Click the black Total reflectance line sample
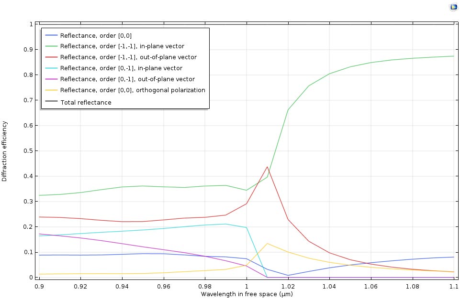Screen dimensions: 461x300 coord(51,102)
